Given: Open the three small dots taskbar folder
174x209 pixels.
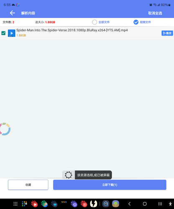Looking at the screenshot, I should pos(64,202).
